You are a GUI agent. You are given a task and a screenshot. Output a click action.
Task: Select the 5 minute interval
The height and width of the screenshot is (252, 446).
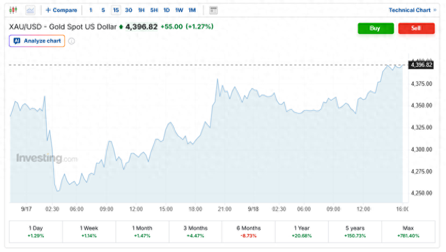[x=103, y=10]
